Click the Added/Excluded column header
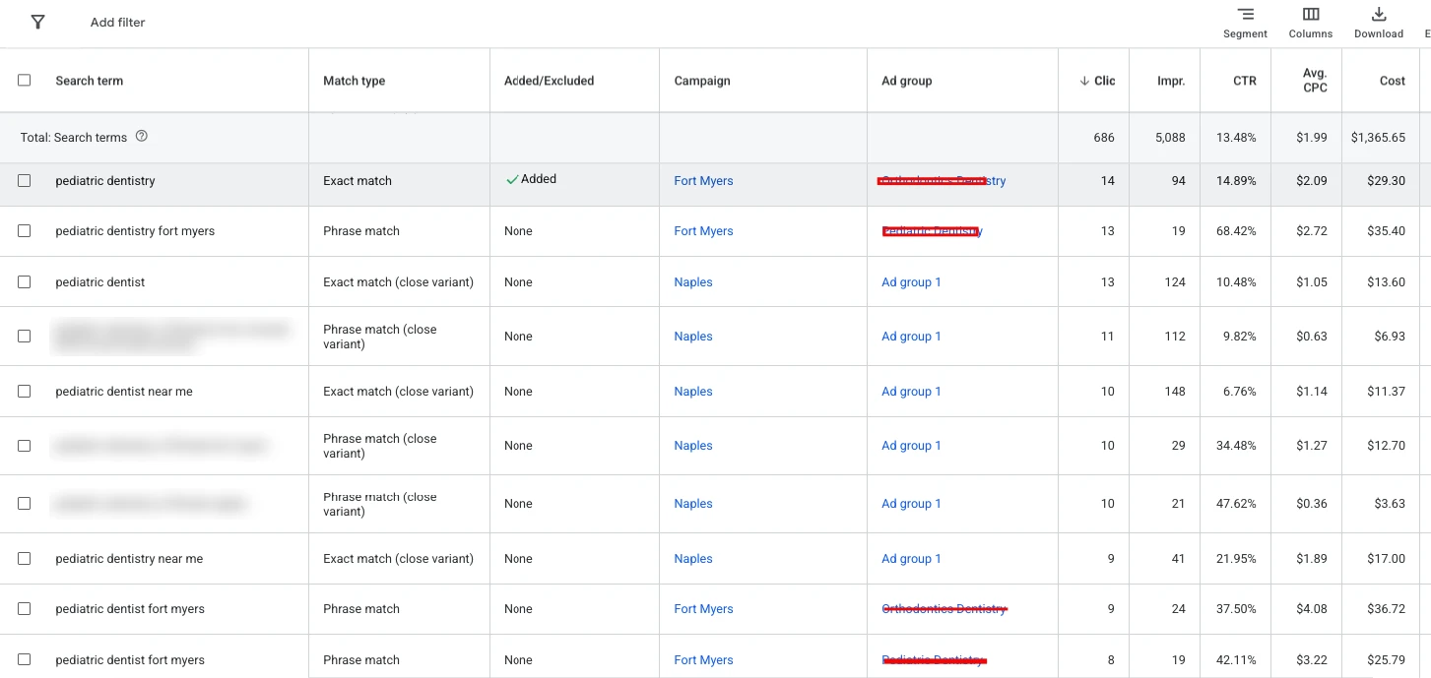 tap(550, 81)
